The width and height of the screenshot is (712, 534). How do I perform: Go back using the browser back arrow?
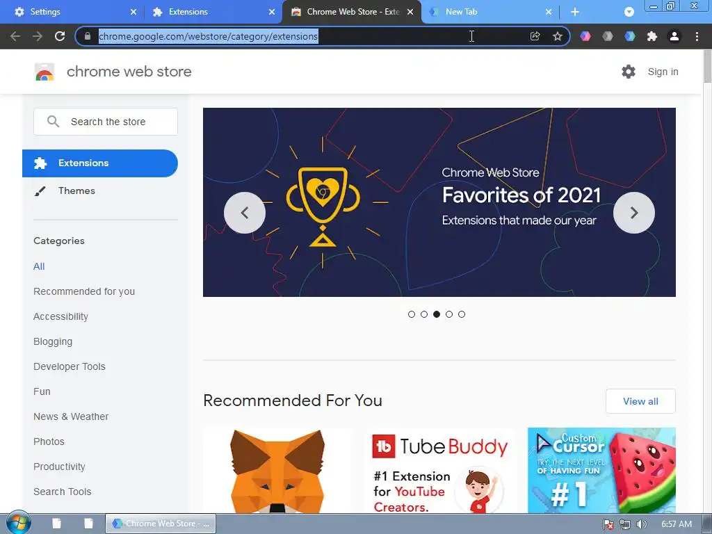[15, 36]
